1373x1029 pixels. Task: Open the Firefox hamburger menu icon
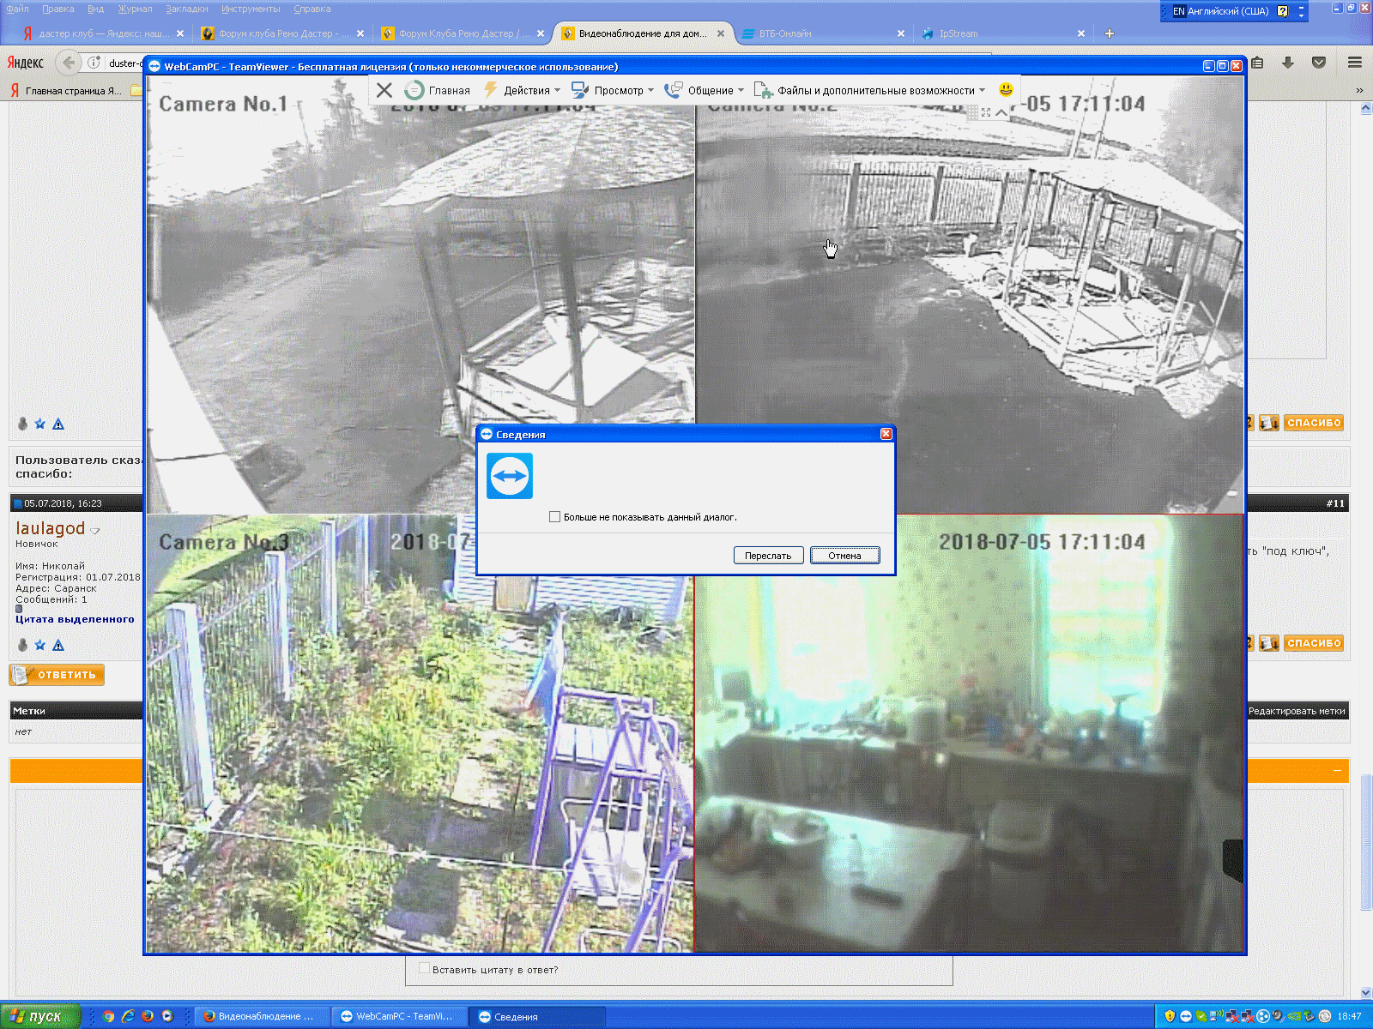coord(1355,63)
